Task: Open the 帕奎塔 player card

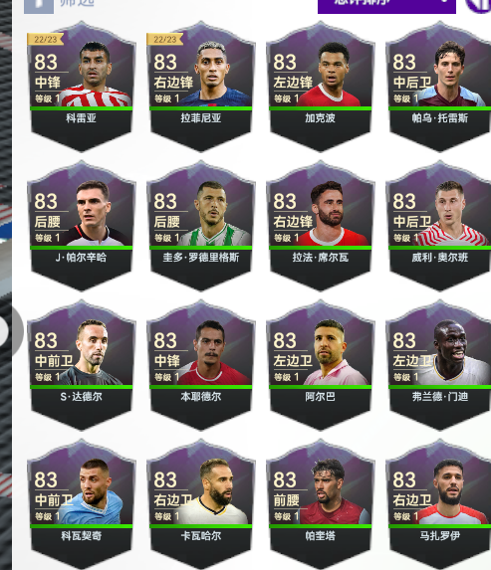Action: (x=321, y=504)
